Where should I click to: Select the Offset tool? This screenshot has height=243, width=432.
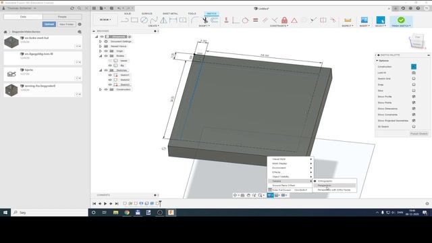215,20
